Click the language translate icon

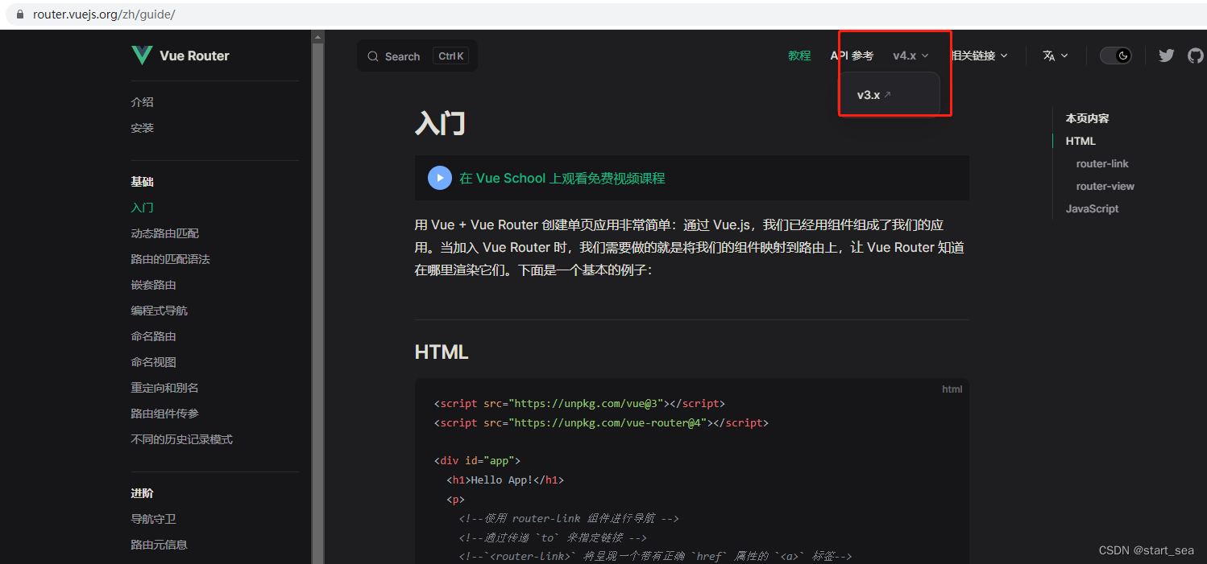click(1048, 56)
